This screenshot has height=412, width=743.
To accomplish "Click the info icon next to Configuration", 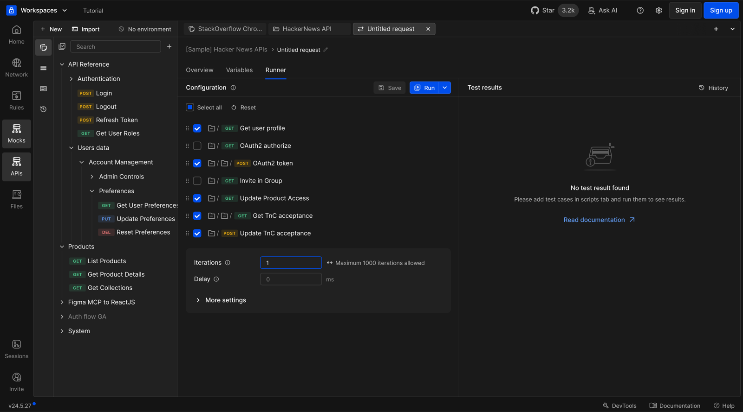I will [234, 88].
